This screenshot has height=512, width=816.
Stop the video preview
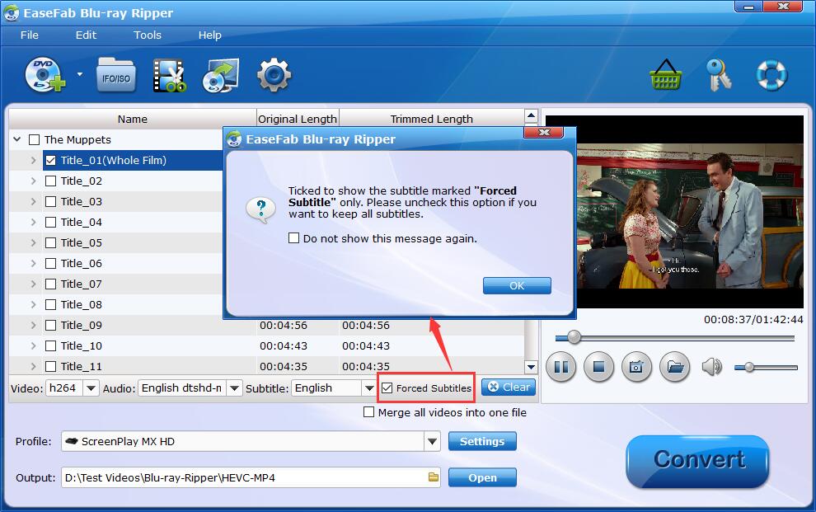point(599,367)
